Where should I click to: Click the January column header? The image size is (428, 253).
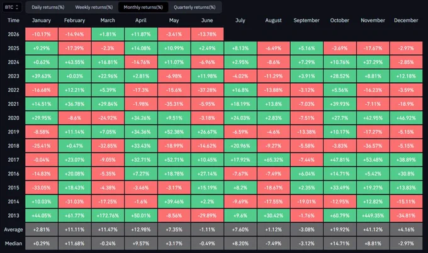click(42, 20)
